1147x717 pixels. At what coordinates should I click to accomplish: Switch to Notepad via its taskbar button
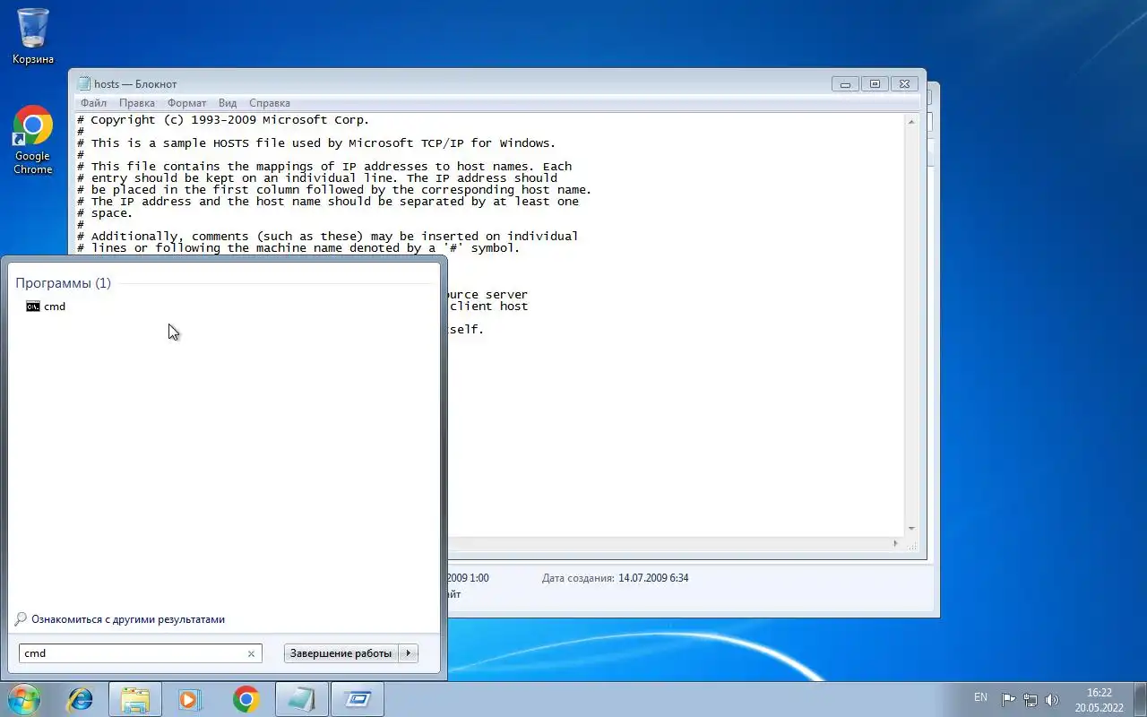[302, 699]
